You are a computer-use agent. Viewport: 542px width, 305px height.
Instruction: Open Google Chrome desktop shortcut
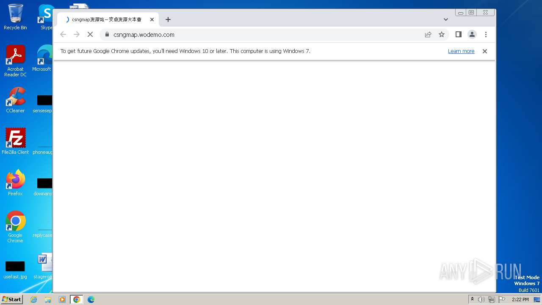15,227
